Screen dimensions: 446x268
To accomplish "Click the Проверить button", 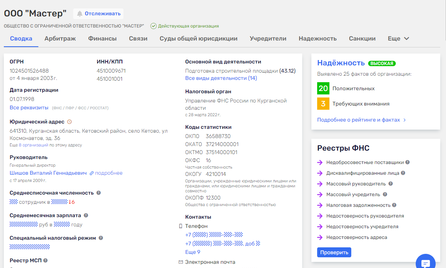I will [x=334, y=252].
